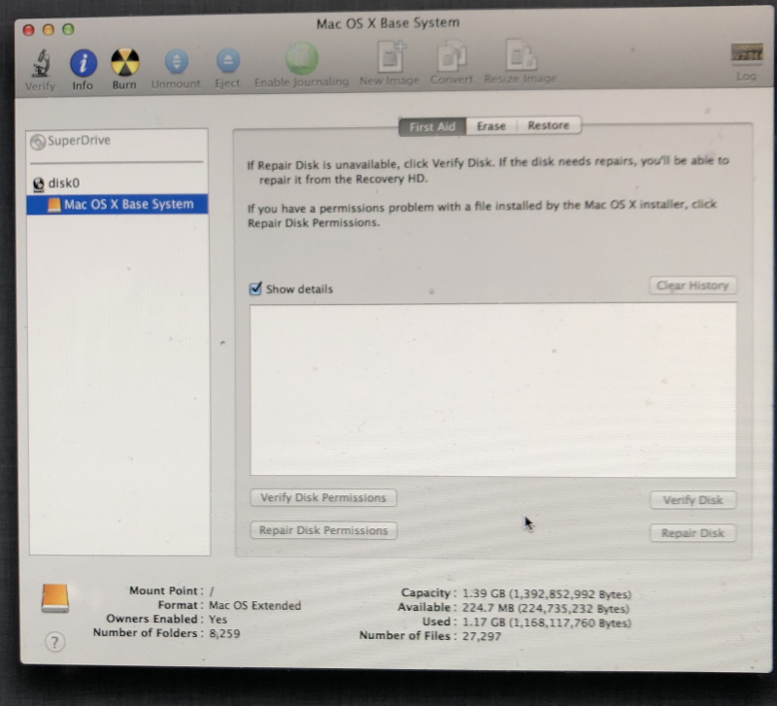The height and width of the screenshot is (706, 777).
Task: Click the Number of Folders value 8,259
Action: pyautogui.click(x=224, y=634)
